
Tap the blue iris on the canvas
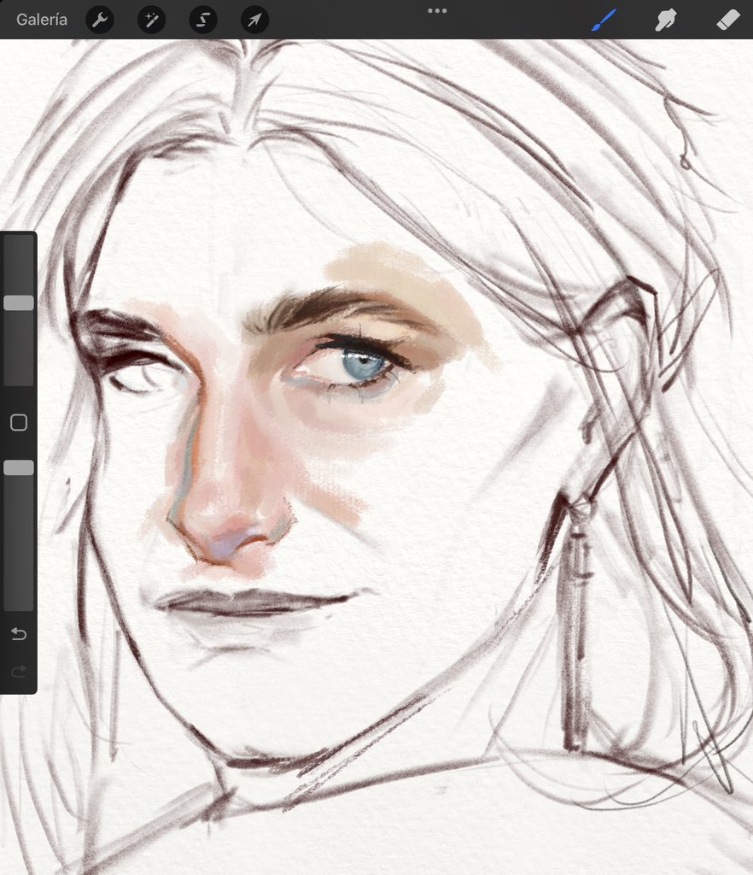[361, 365]
